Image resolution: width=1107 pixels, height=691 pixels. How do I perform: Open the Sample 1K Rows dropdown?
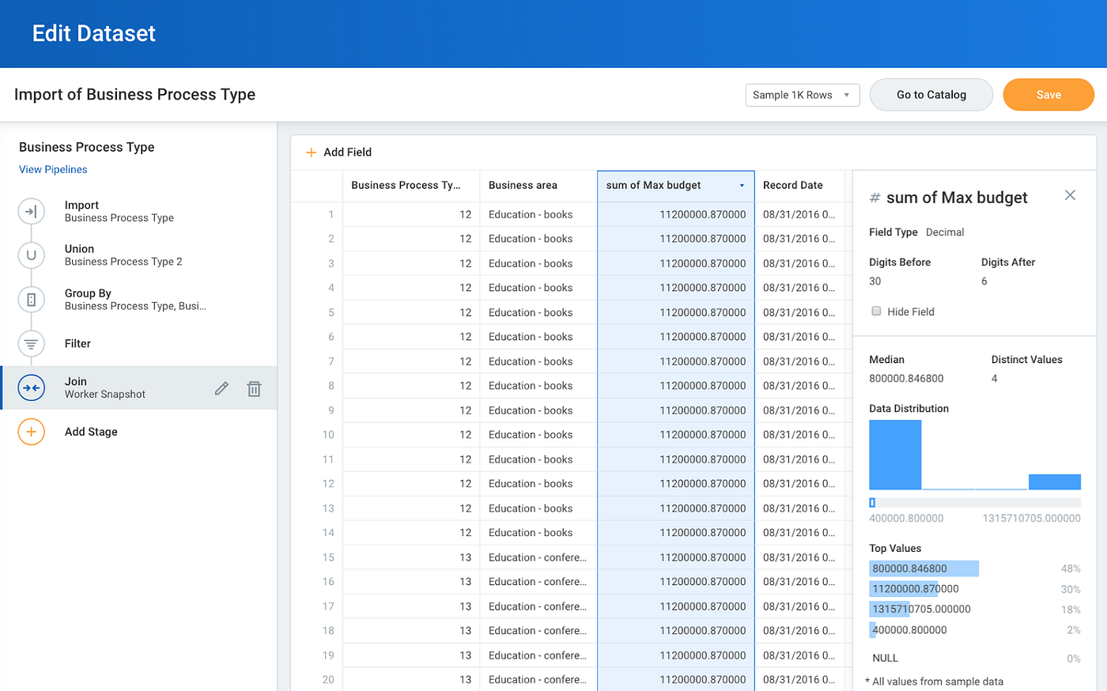(802, 94)
